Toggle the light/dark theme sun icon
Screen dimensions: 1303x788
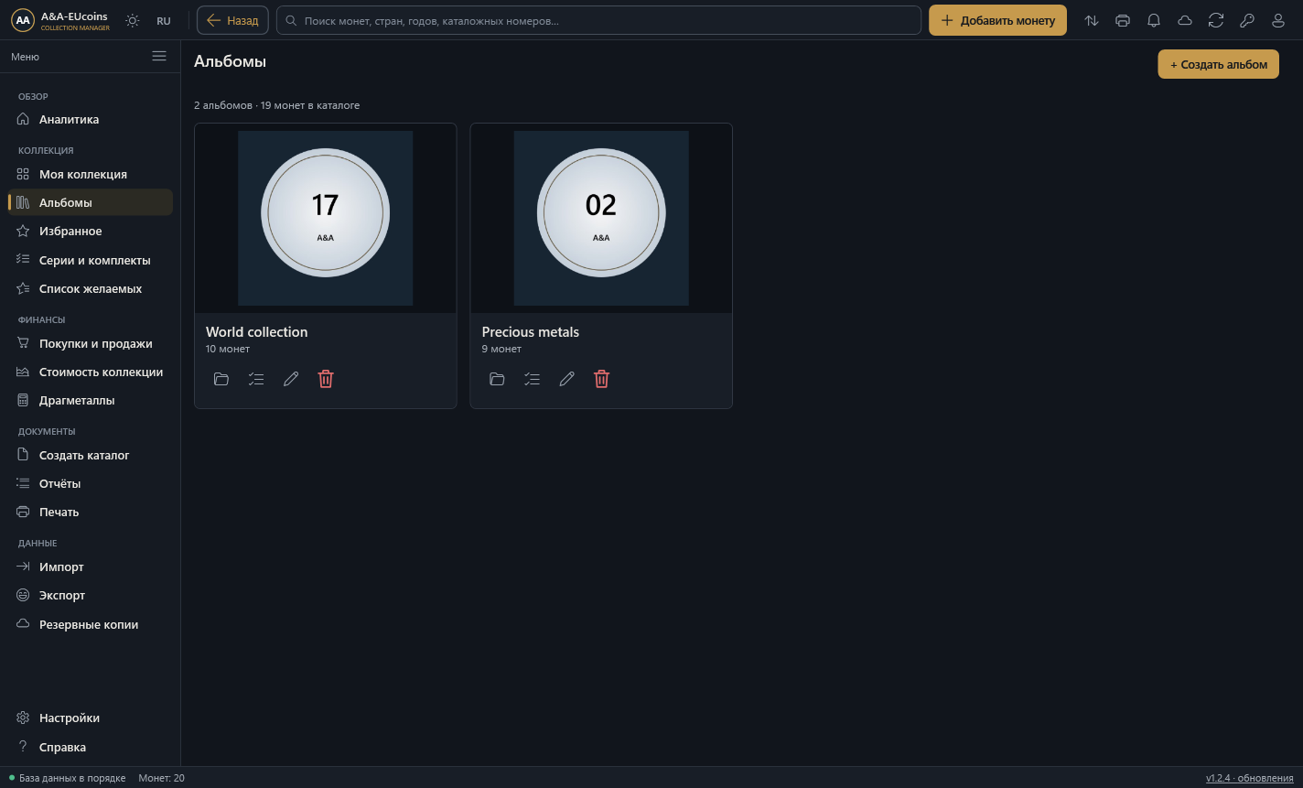(x=133, y=20)
